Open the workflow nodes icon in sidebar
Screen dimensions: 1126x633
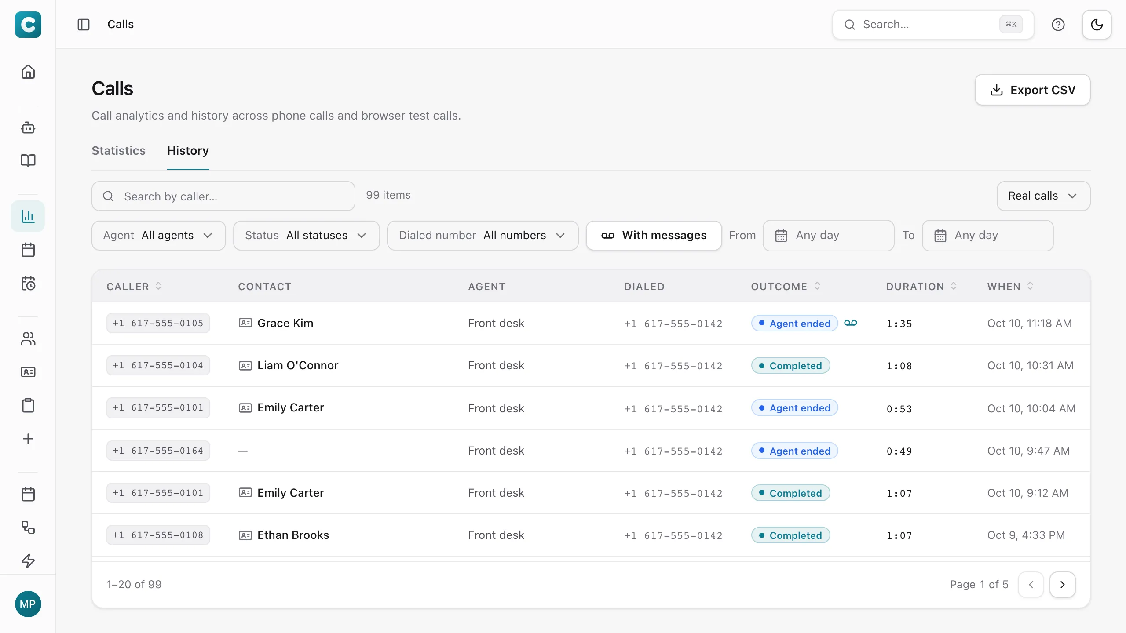coord(28,527)
